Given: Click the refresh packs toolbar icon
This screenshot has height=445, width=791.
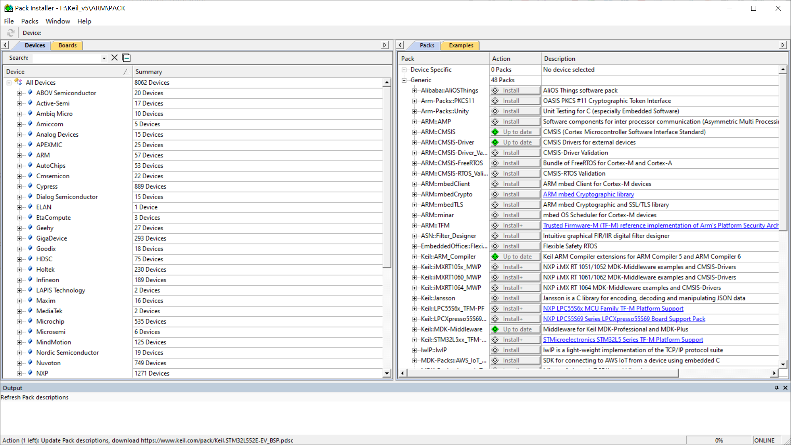Looking at the screenshot, I should (11, 32).
